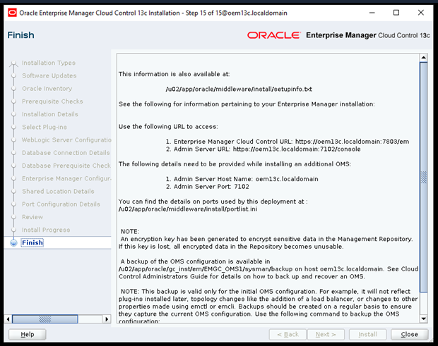The width and height of the screenshot is (438, 346).
Task: Click the Enterprise Manager Cloud Control URL line
Action: [x=288, y=142]
